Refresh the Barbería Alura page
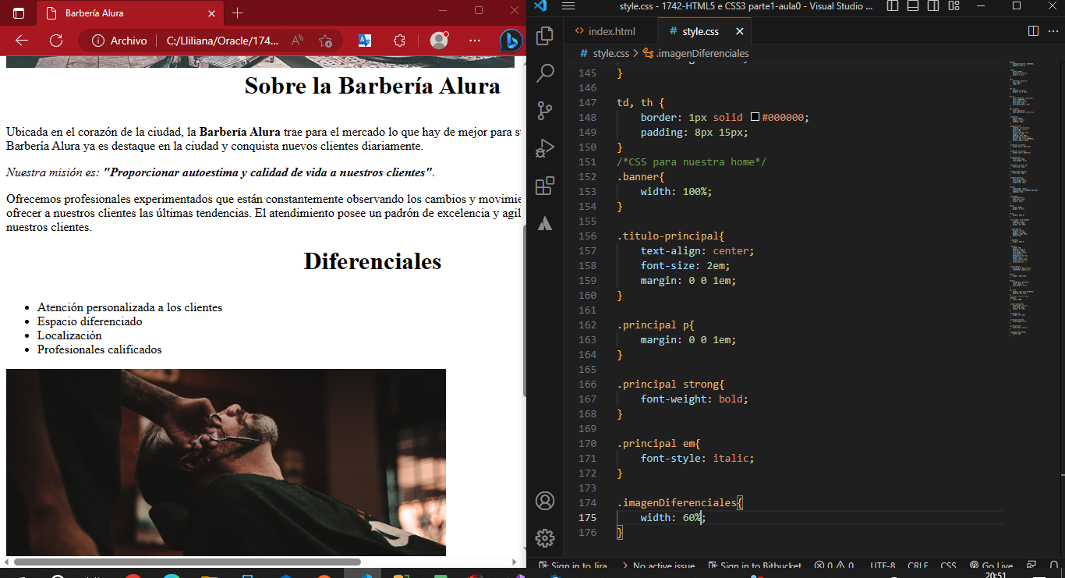Viewport: 1065px width, 578px height. [56, 41]
